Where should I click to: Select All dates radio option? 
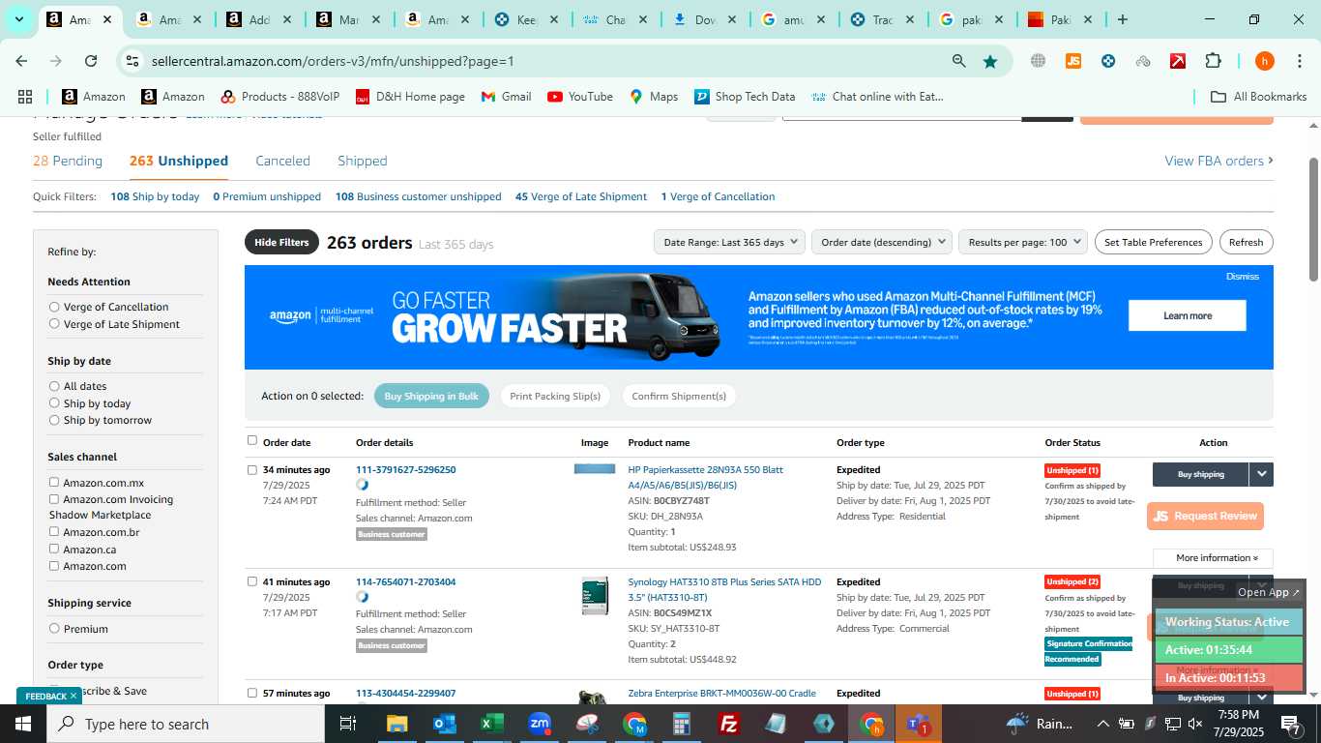tap(54, 386)
